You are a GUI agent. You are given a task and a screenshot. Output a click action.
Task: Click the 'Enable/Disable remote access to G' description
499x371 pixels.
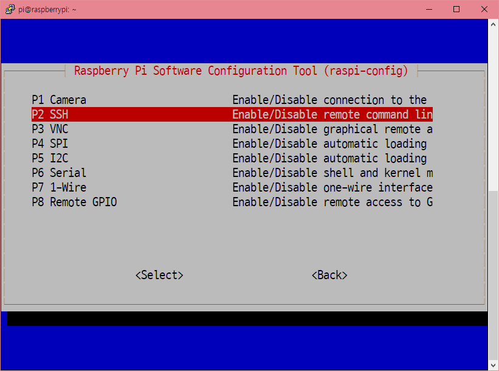click(332, 202)
